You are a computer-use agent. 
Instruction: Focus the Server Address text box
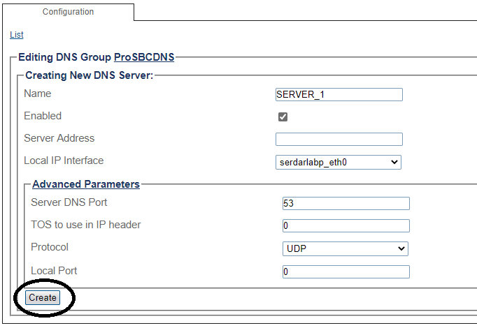(x=339, y=139)
